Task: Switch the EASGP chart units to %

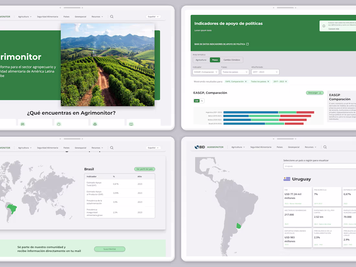Action: click(x=202, y=101)
